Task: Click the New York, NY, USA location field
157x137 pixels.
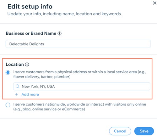Action: pos(82,86)
